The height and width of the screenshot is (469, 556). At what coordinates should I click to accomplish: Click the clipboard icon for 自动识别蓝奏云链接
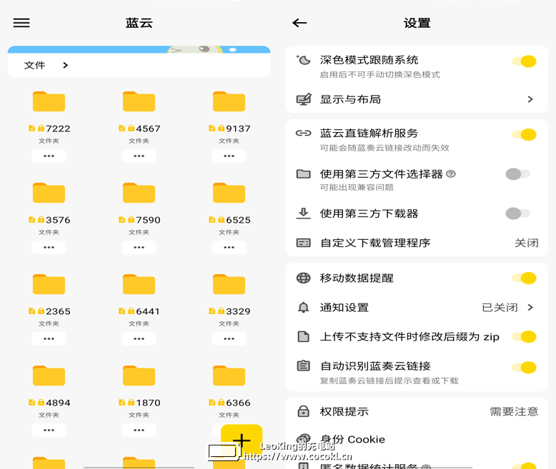(x=303, y=365)
